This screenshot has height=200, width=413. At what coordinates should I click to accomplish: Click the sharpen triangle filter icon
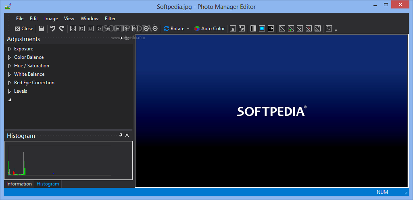[x=233, y=28]
